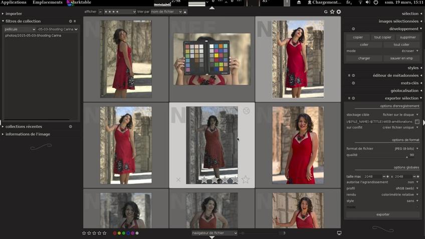The width and height of the screenshot is (425, 239).
Task: Toggle the blue color label
Action: 128,233
